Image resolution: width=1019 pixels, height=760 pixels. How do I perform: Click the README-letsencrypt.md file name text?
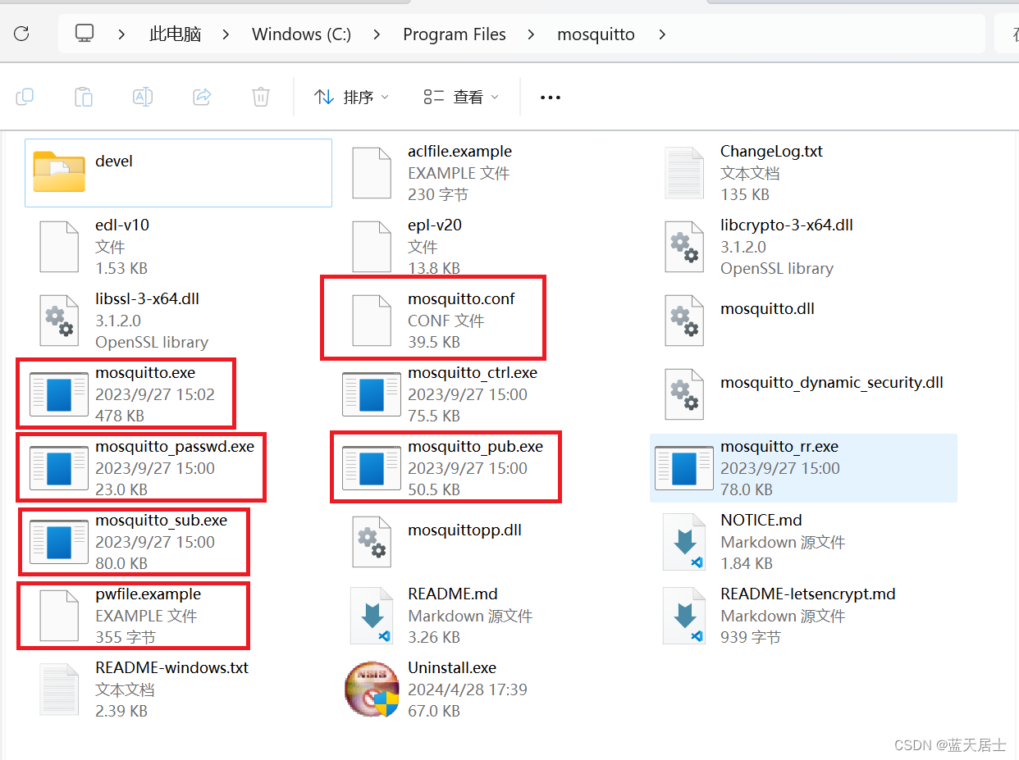coord(808,594)
